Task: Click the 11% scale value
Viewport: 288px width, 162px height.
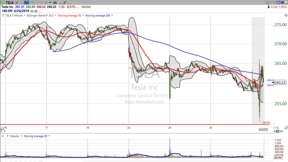Action: pos(276,128)
